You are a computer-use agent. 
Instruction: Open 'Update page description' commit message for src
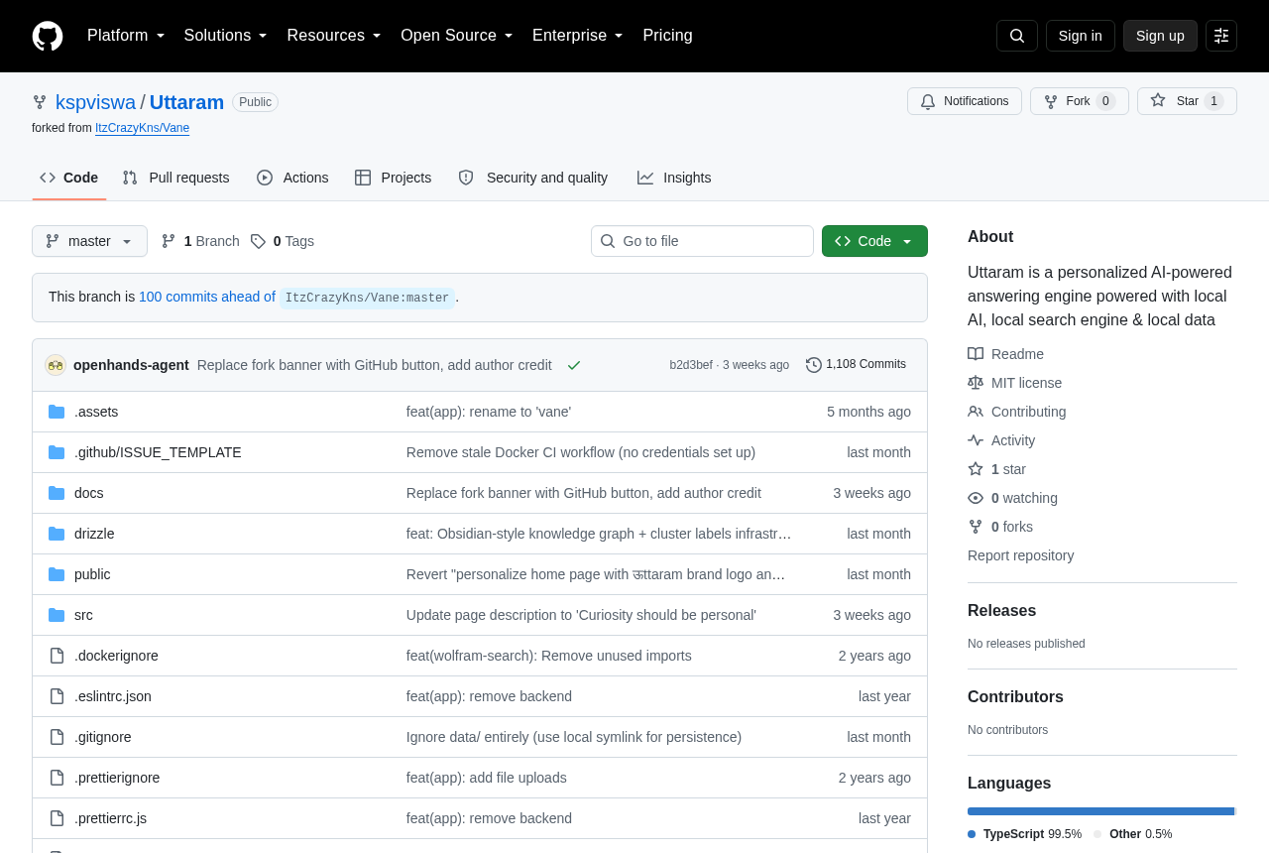[x=581, y=615]
